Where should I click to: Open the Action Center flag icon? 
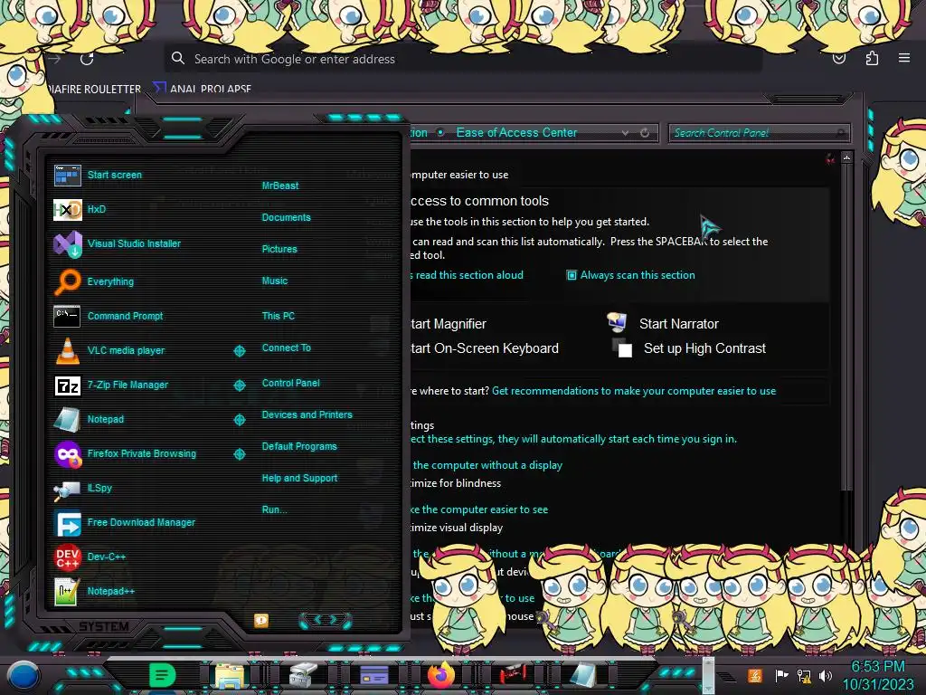(781, 675)
